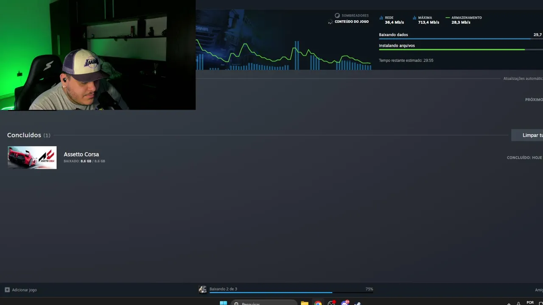The height and width of the screenshot is (305, 543).
Task: Click the Baixando dados progress bar
Action: coord(460,39)
